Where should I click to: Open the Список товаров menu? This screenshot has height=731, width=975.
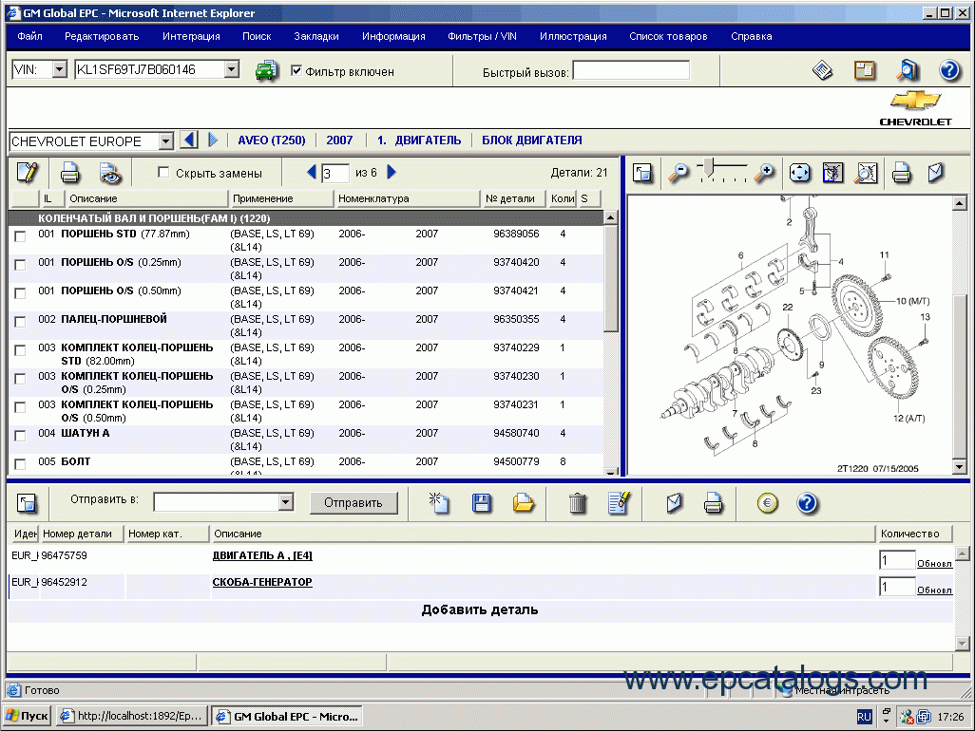(x=668, y=36)
